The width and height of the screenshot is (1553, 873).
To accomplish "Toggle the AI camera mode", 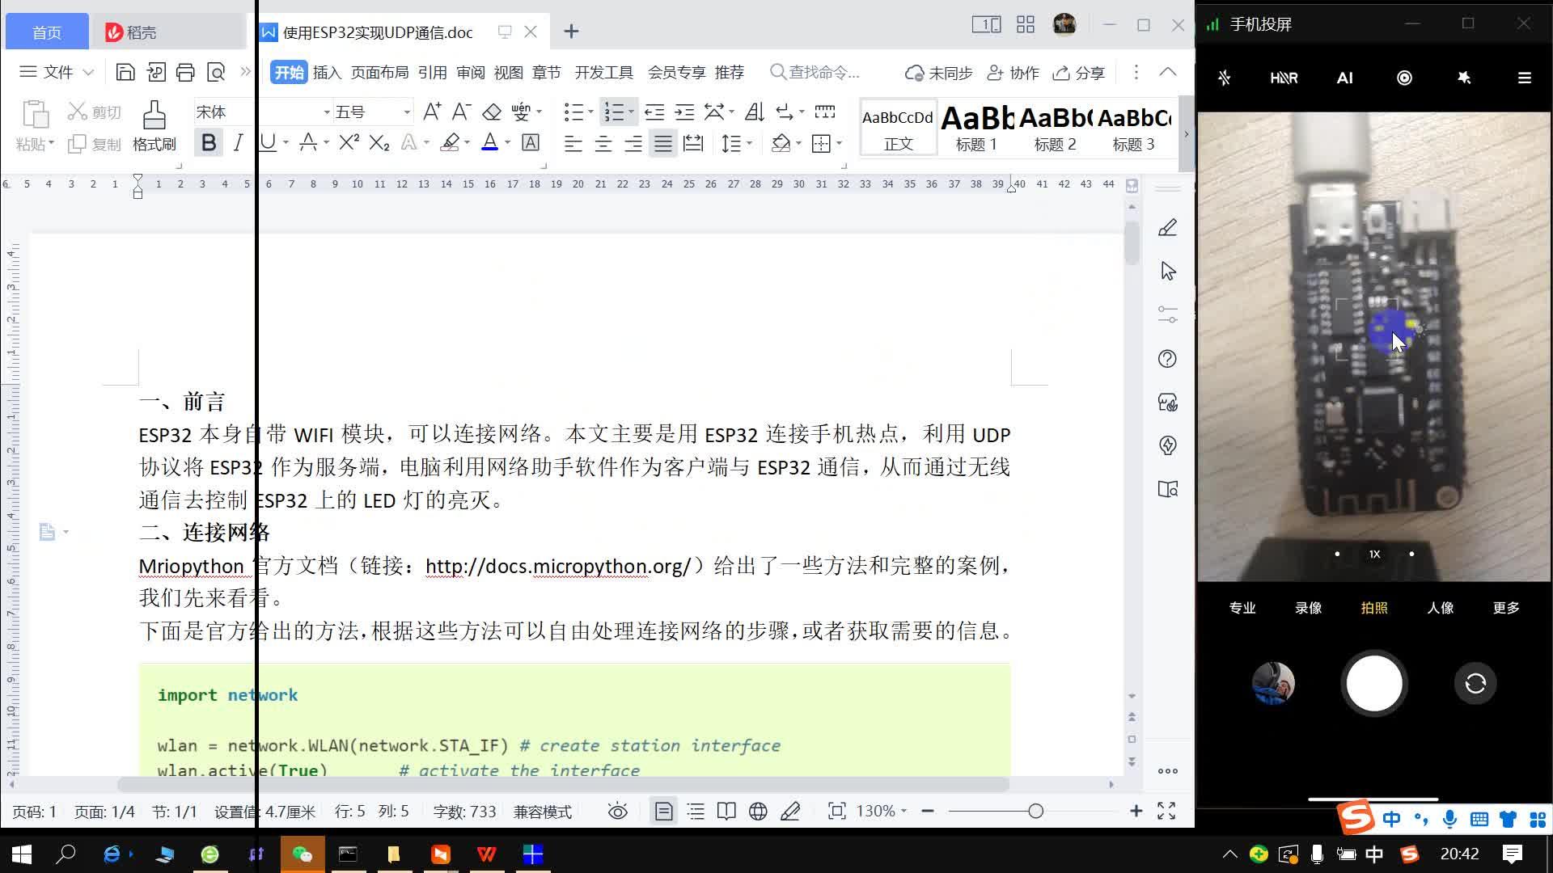I will 1344,78.
